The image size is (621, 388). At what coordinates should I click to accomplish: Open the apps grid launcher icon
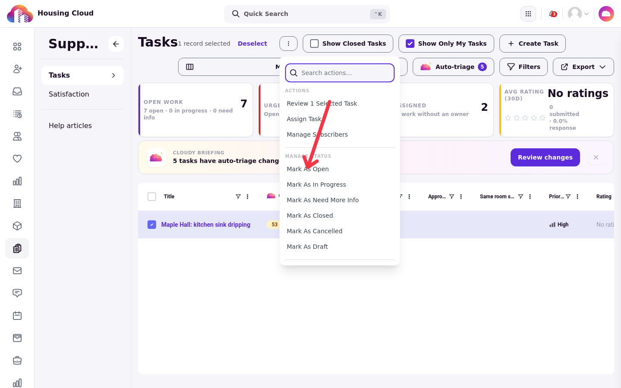528,14
